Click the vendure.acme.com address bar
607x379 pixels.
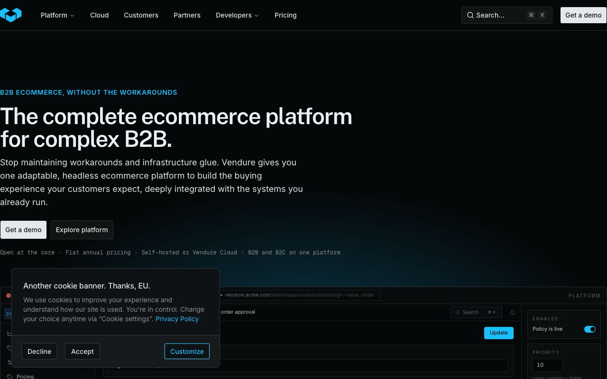(299, 295)
